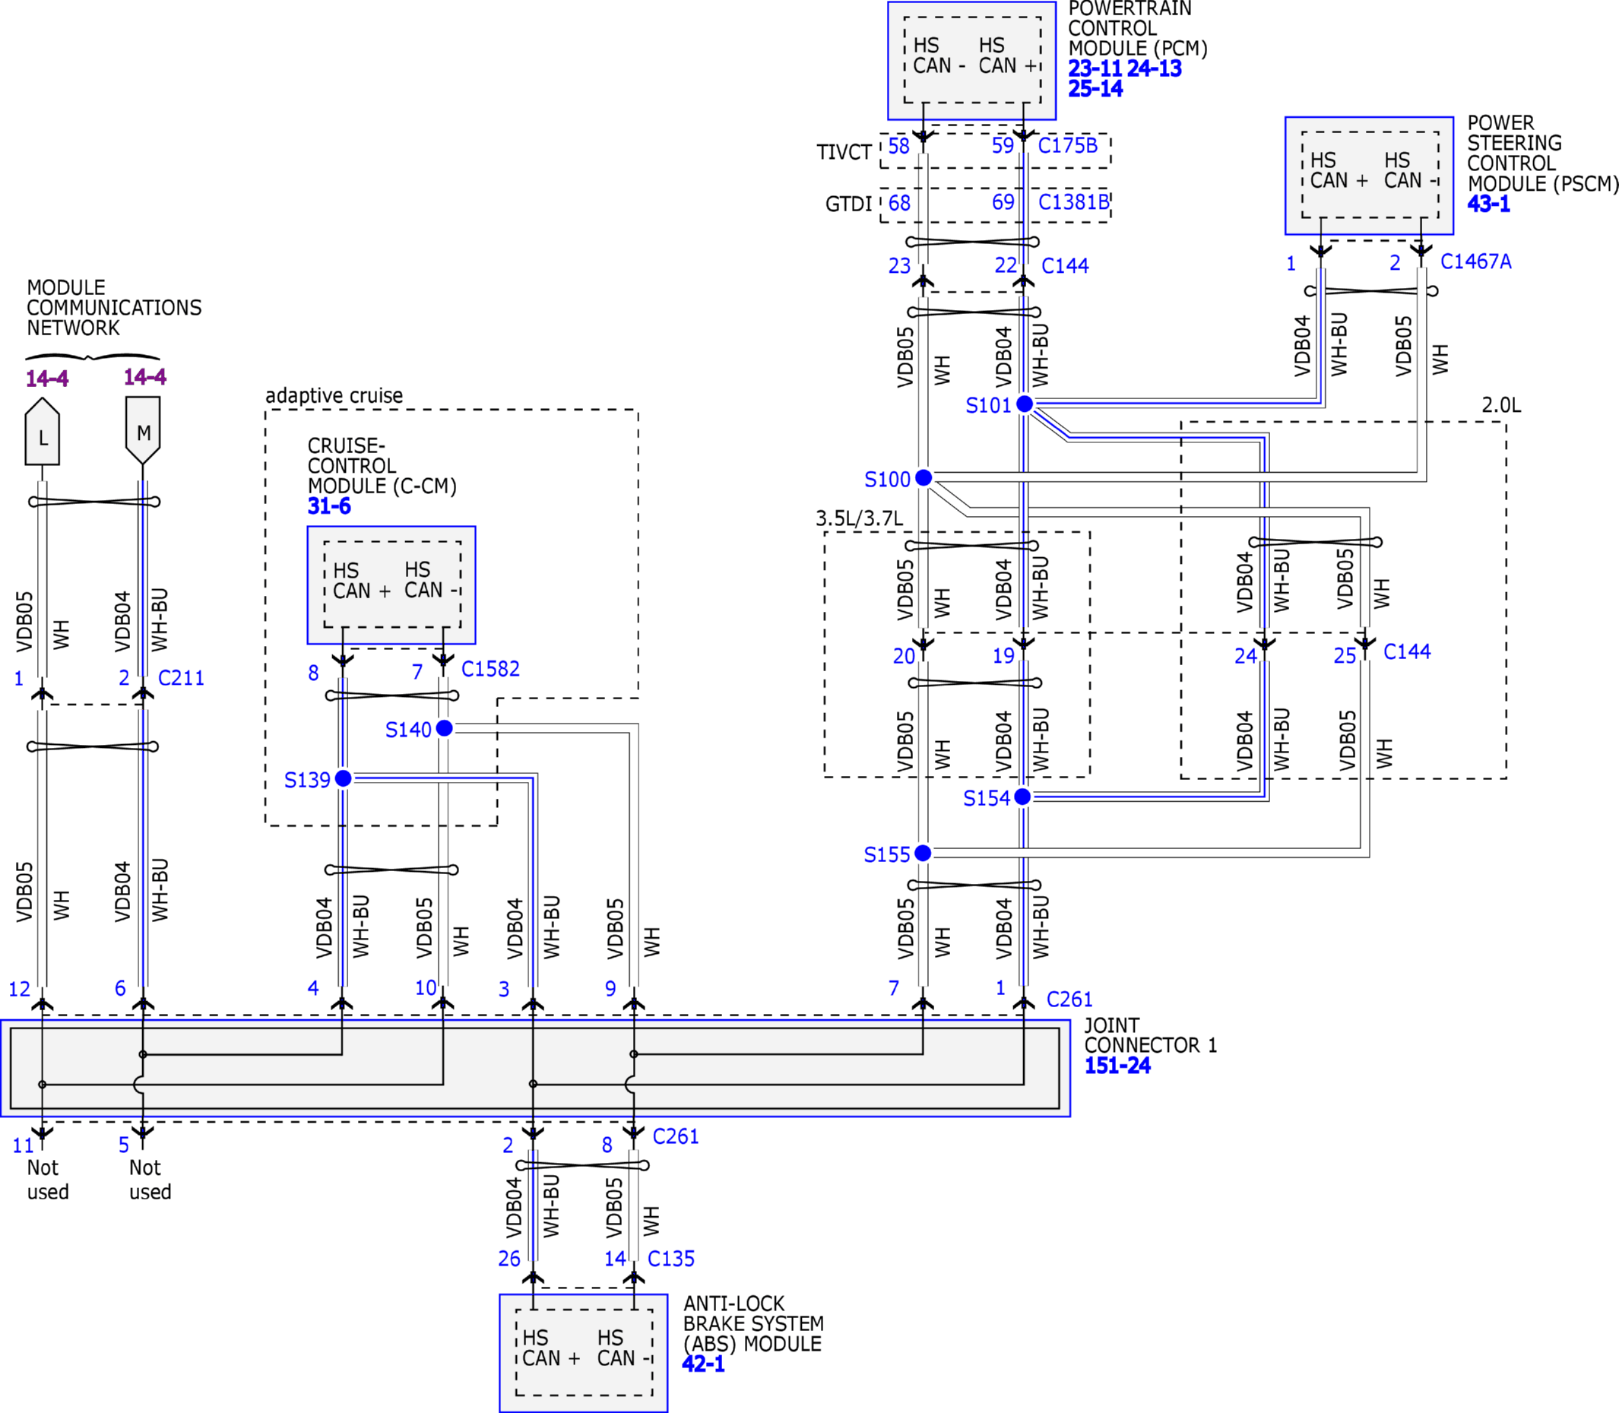
Task: Open the 14-4 reference above symbol L
Action: (47, 379)
